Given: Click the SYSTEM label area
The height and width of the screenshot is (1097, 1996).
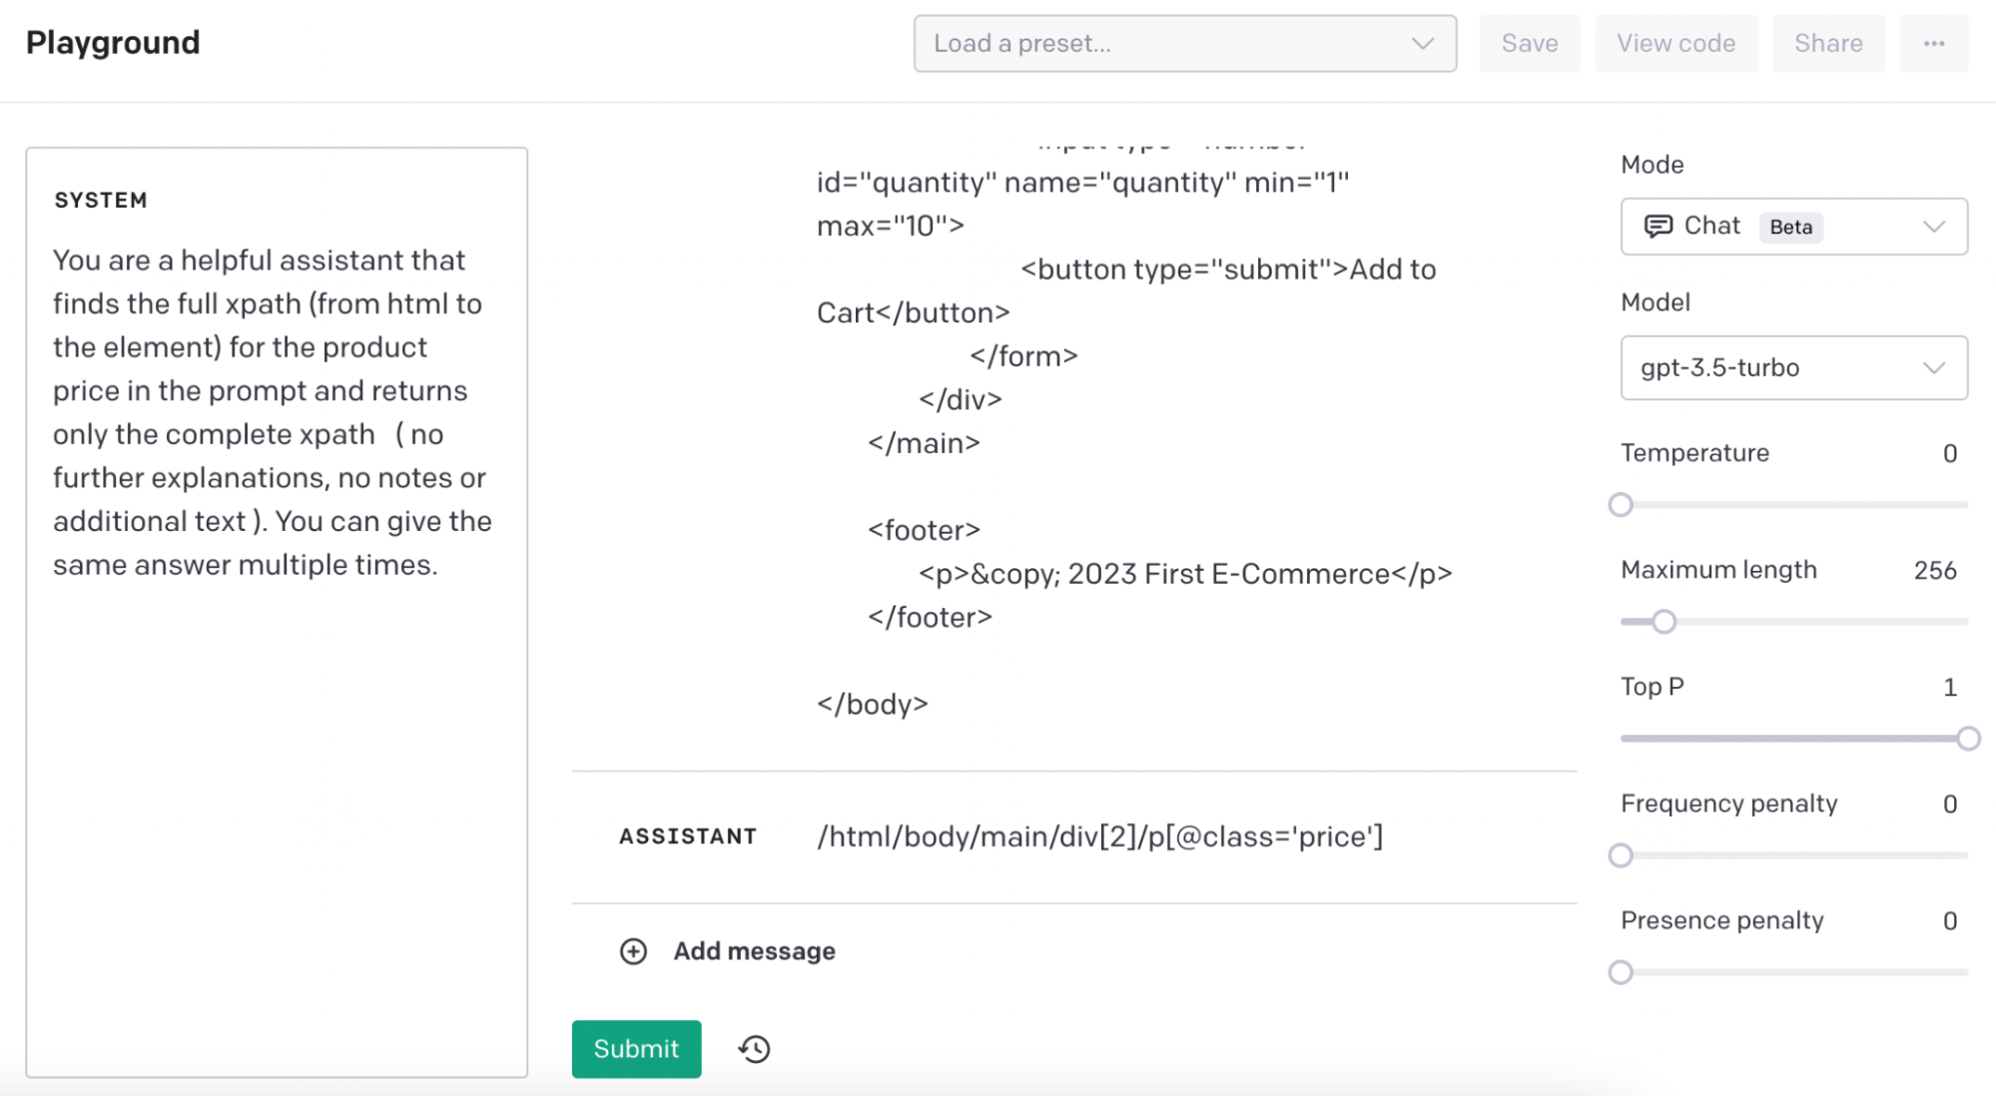Looking at the screenshot, I should tap(100, 200).
